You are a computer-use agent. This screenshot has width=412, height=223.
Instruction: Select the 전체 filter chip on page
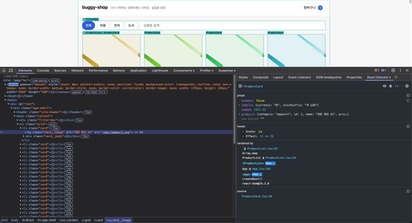point(88,25)
